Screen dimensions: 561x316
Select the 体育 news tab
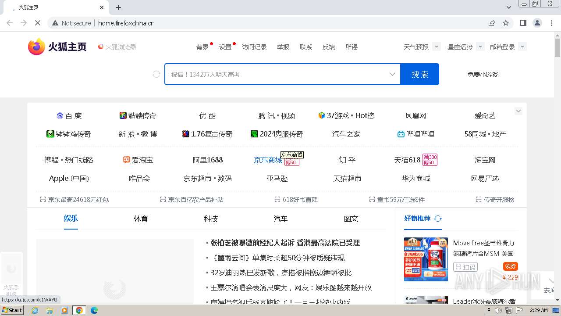coord(141,219)
